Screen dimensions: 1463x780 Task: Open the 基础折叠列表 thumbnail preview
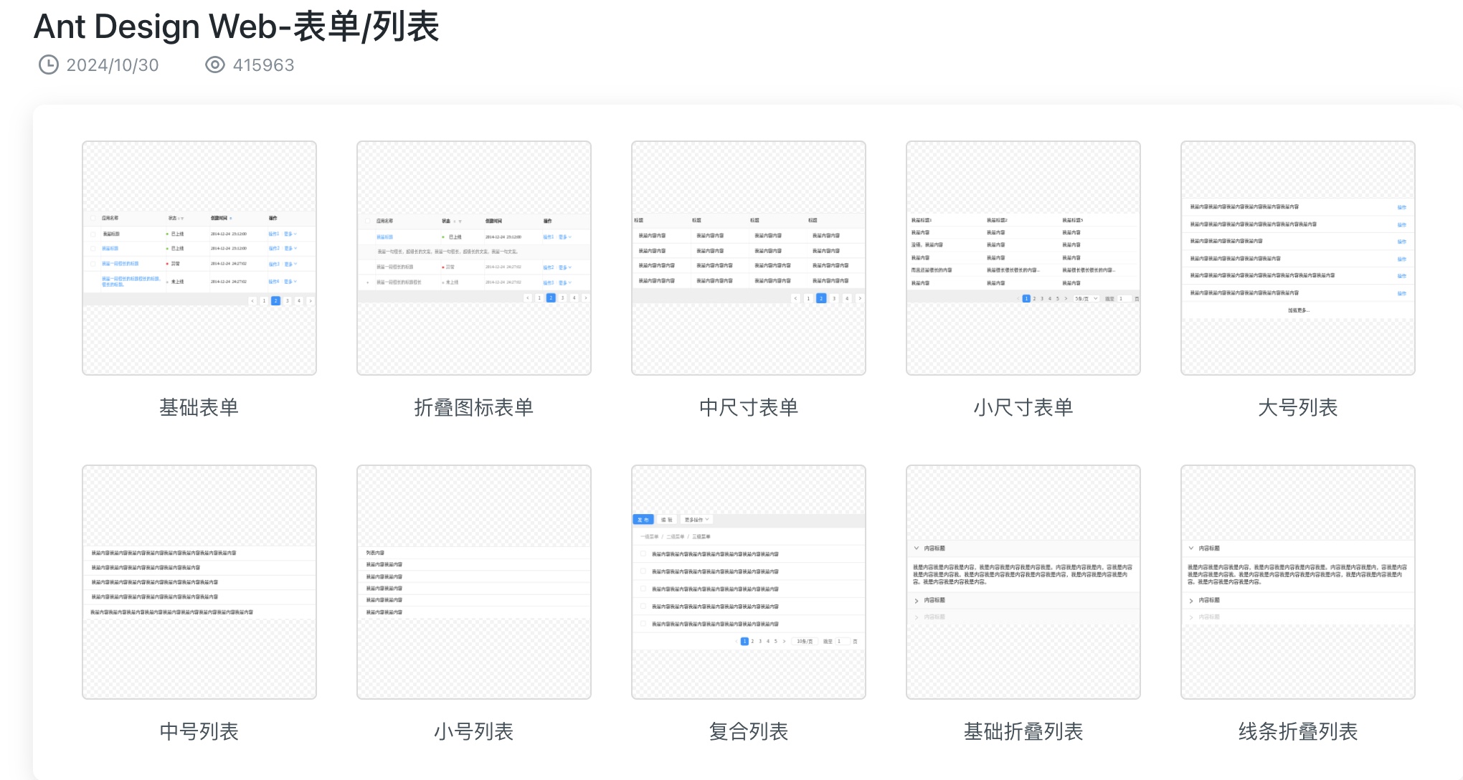point(1023,582)
